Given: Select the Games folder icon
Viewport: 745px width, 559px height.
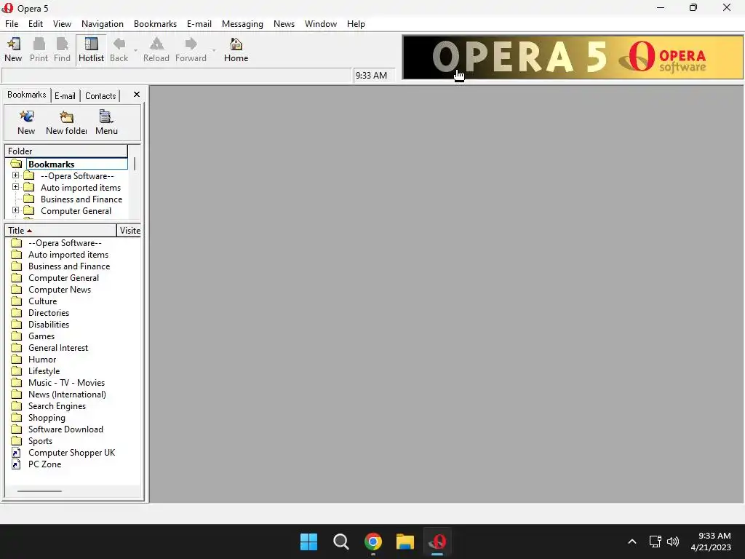Looking at the screenshot, I should coord(17,336).
